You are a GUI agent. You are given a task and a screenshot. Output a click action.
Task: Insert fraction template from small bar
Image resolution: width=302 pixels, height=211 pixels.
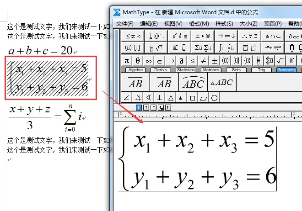[258, 61]
